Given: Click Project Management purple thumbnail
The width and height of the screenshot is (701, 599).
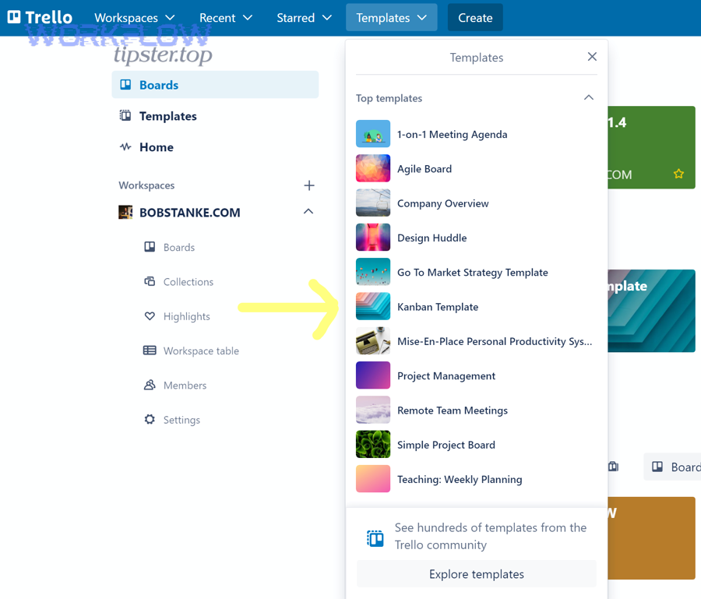Looking at the screenshot, I should coord(373,375).
